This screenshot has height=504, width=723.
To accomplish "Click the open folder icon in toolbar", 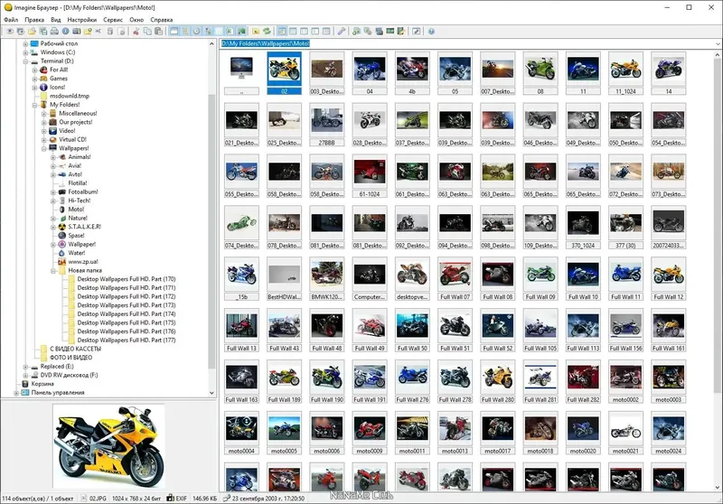I will click(32, 32).
